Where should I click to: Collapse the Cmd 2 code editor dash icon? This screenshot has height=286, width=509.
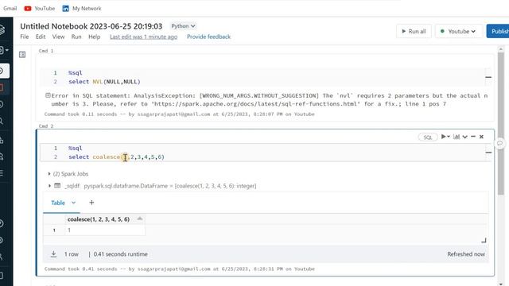488,153
